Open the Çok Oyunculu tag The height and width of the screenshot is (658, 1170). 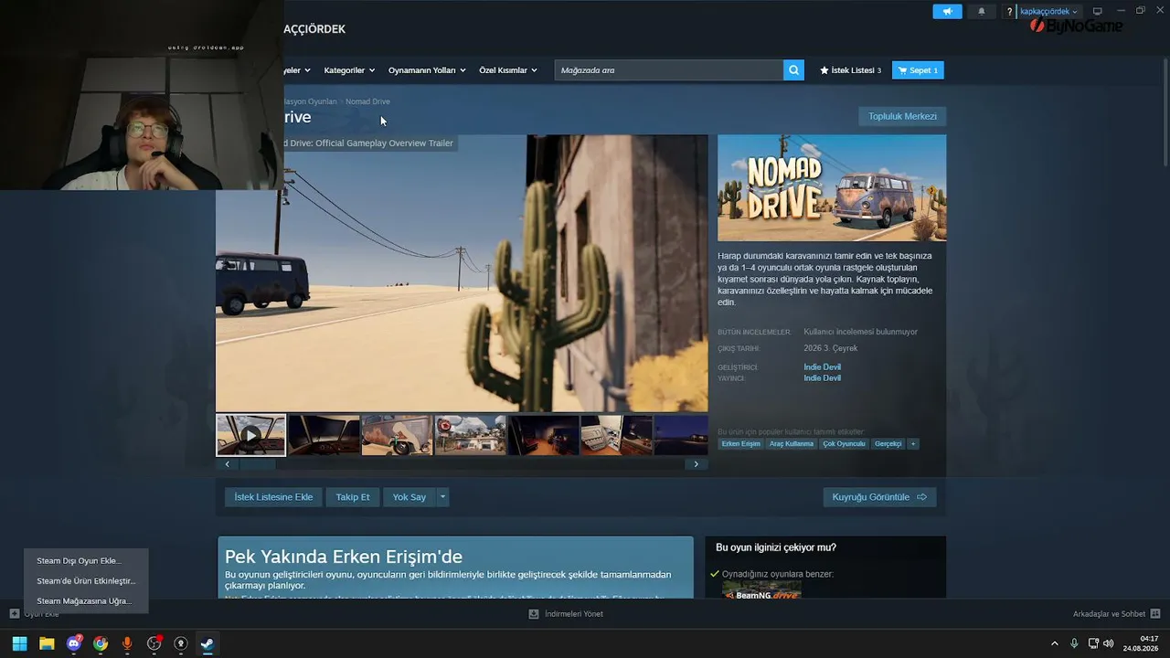844,444
